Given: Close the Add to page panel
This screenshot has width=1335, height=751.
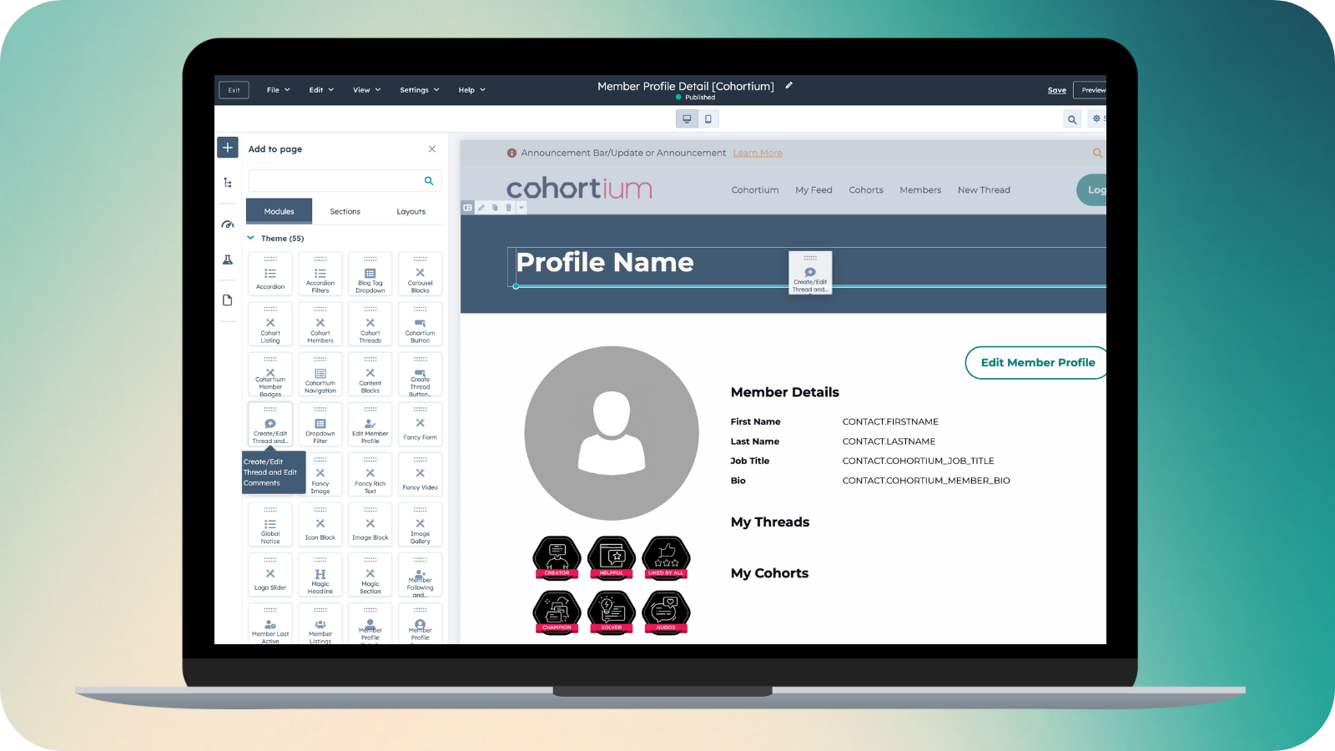Looking at the screenshot, I should point(432,149).
